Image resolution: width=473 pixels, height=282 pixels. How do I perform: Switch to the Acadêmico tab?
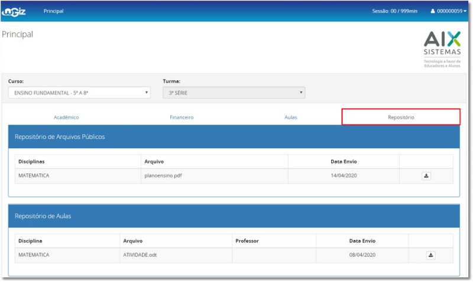(66, 117)
